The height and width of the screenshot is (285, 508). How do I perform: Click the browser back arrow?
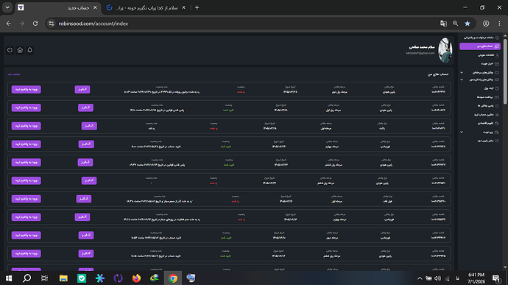pos(9,24)
